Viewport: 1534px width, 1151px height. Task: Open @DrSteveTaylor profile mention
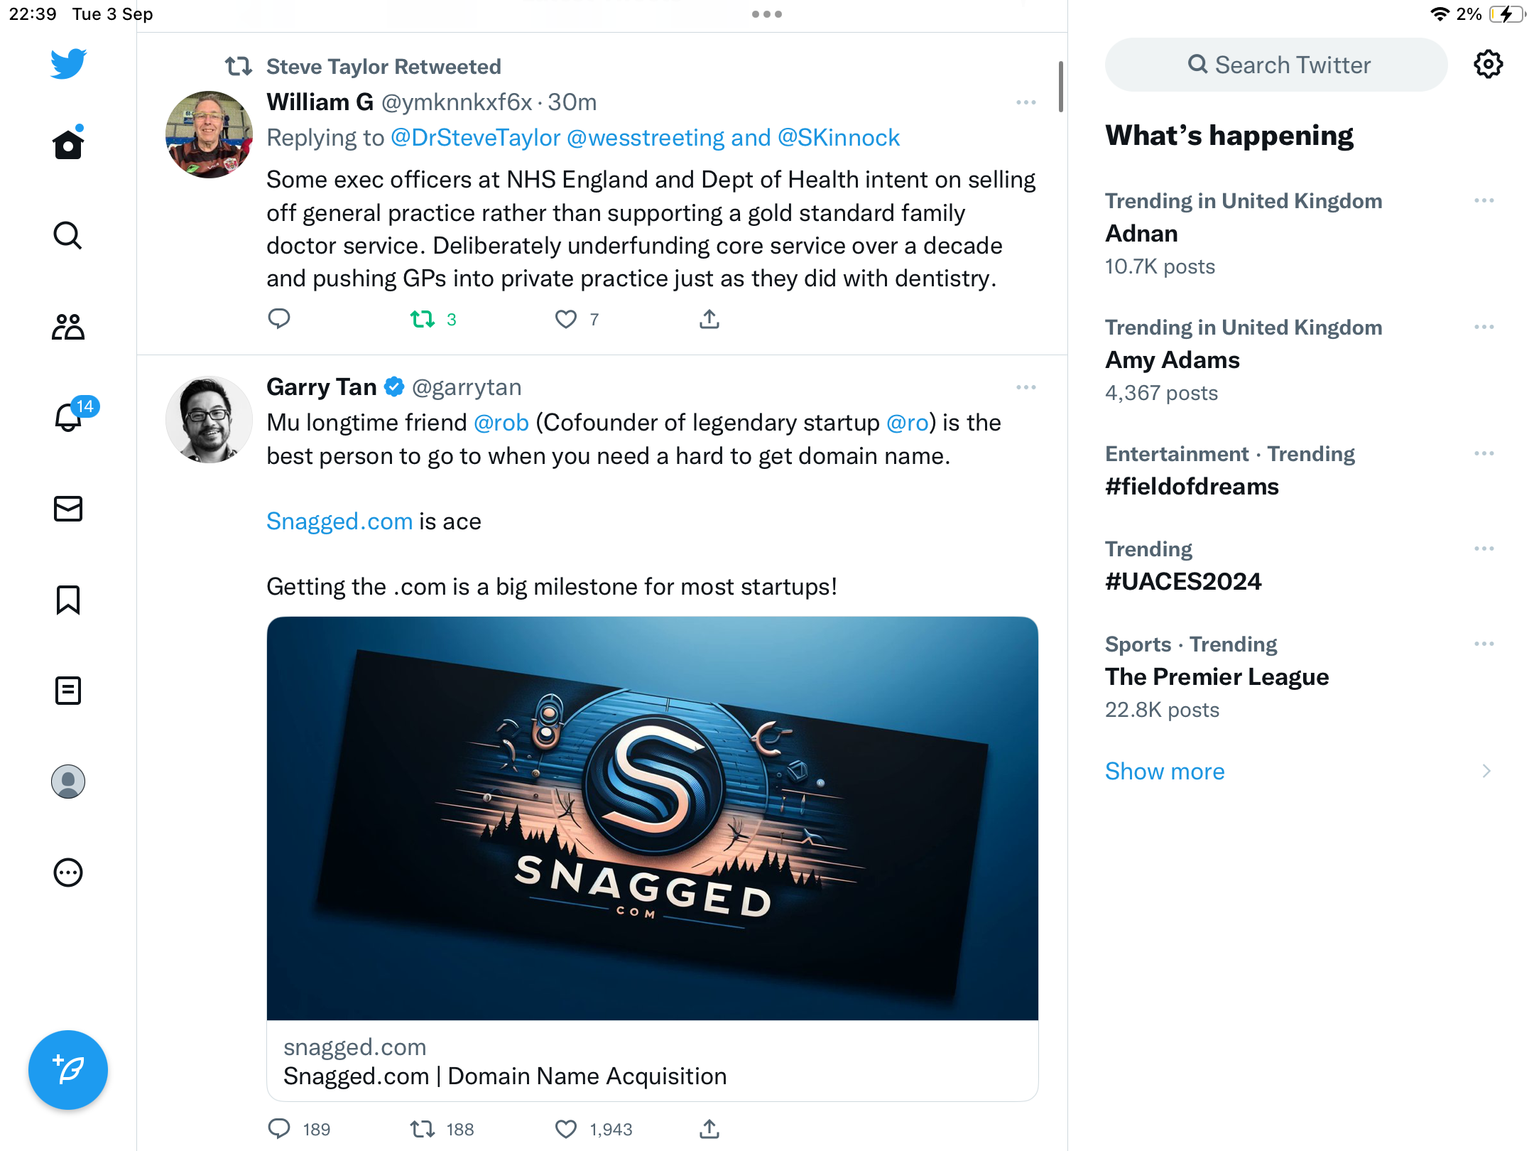[476, 138]
